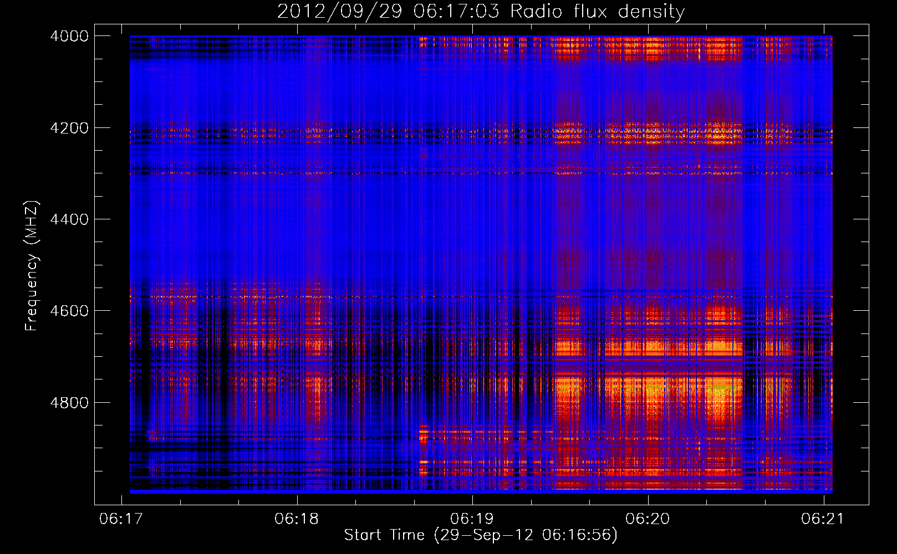Click the 'Start Time (29-Sep-12 06:16:56)' label
Screen dimensions: 897x554
click(481, 535)
